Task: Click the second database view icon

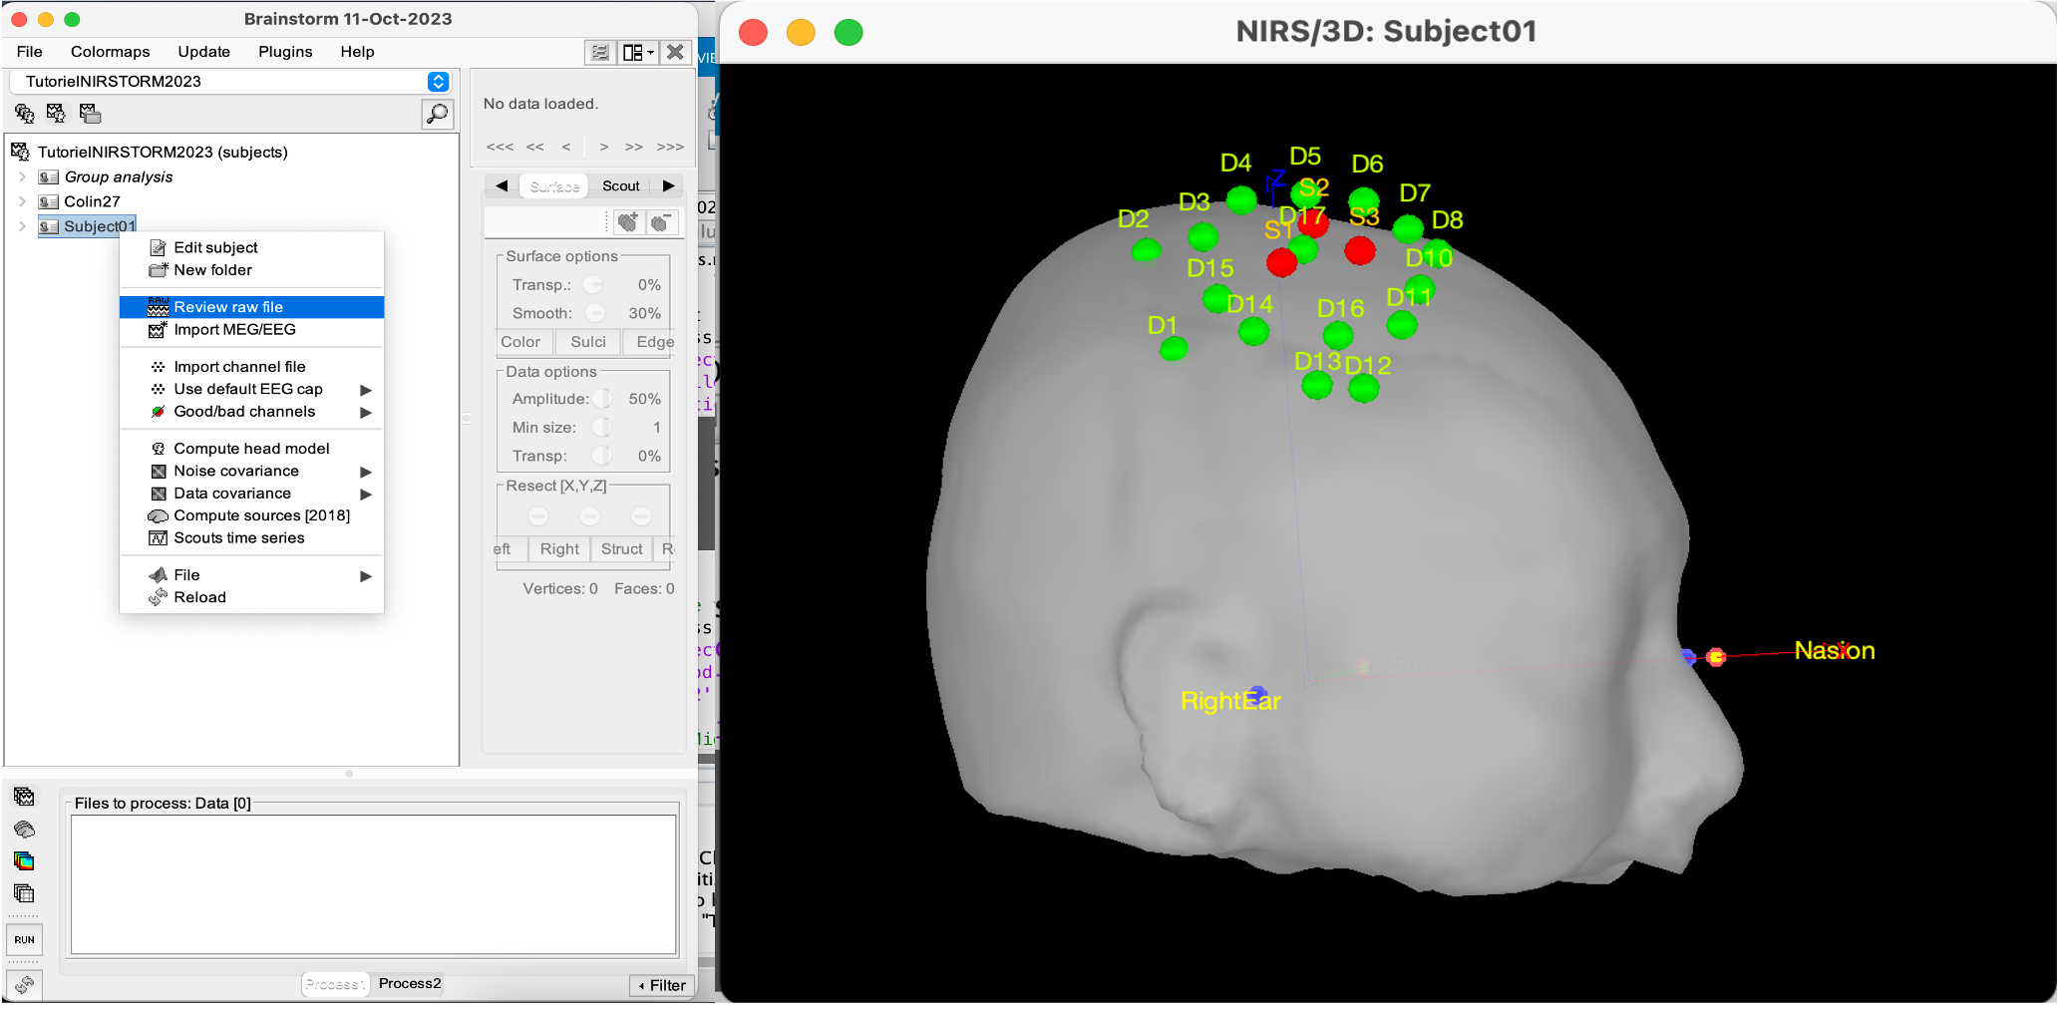Action: coord(57,114)
